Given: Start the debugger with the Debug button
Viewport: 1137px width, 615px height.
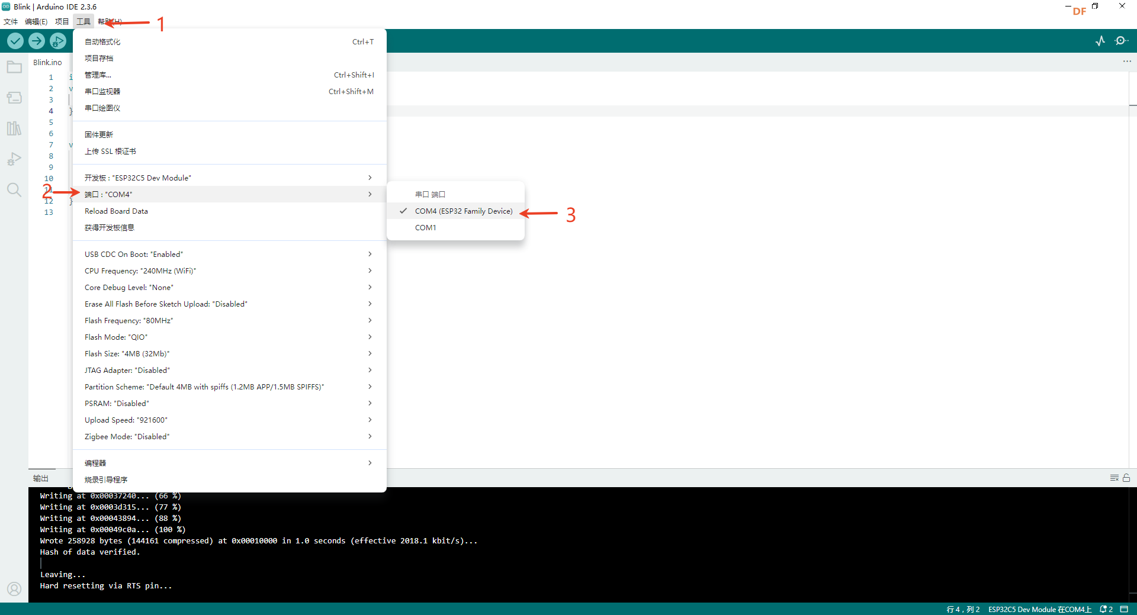Looking at the screenshot, I should [x=58, y=41].
